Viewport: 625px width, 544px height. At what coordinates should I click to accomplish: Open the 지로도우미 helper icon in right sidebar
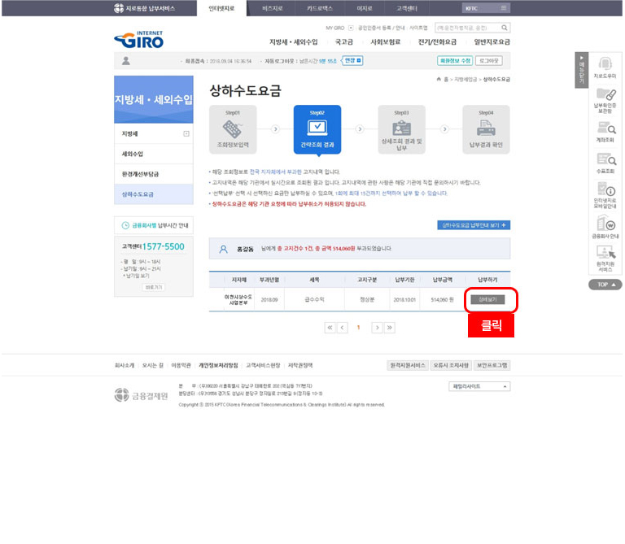[605, 67]
